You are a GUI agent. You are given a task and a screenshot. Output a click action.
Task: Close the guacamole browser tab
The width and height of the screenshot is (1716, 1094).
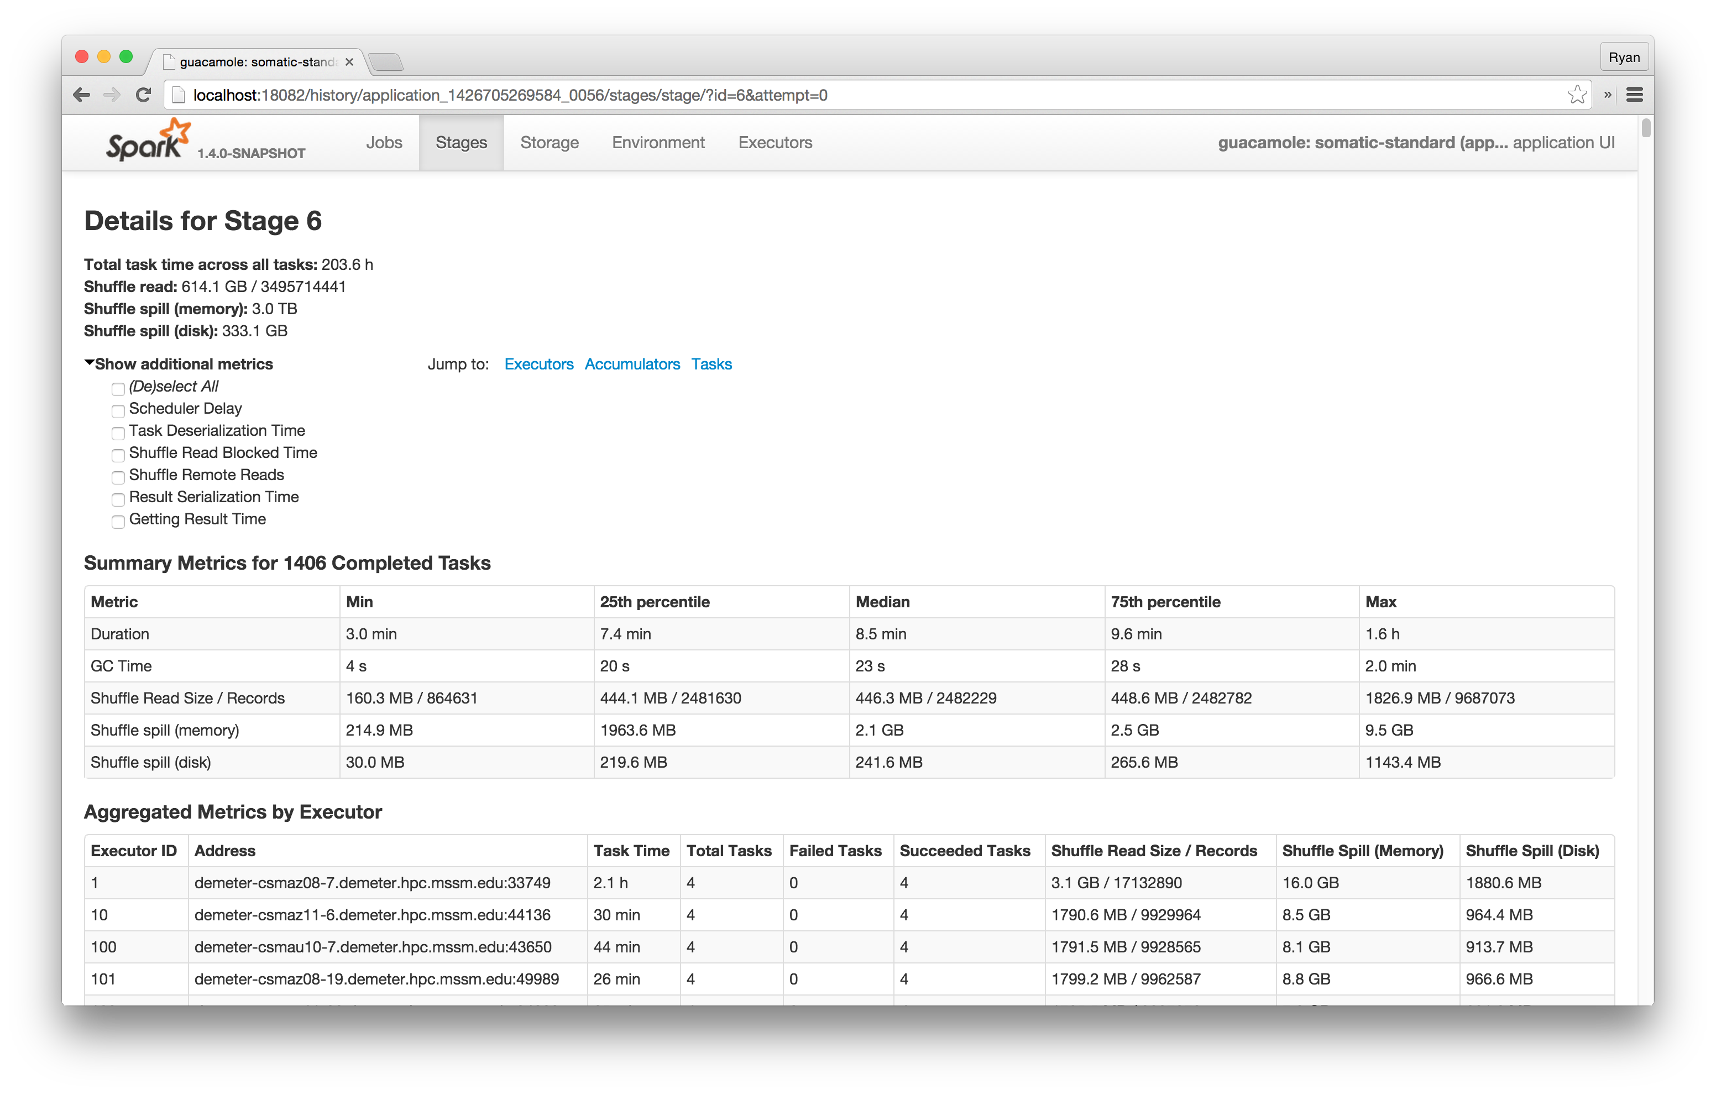349,62
